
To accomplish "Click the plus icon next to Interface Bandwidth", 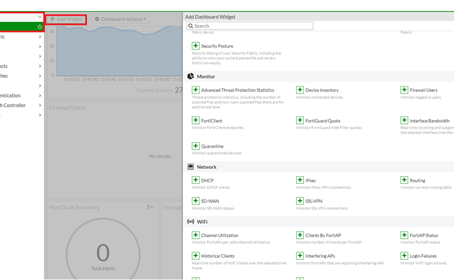I will [x=404, y=121].
